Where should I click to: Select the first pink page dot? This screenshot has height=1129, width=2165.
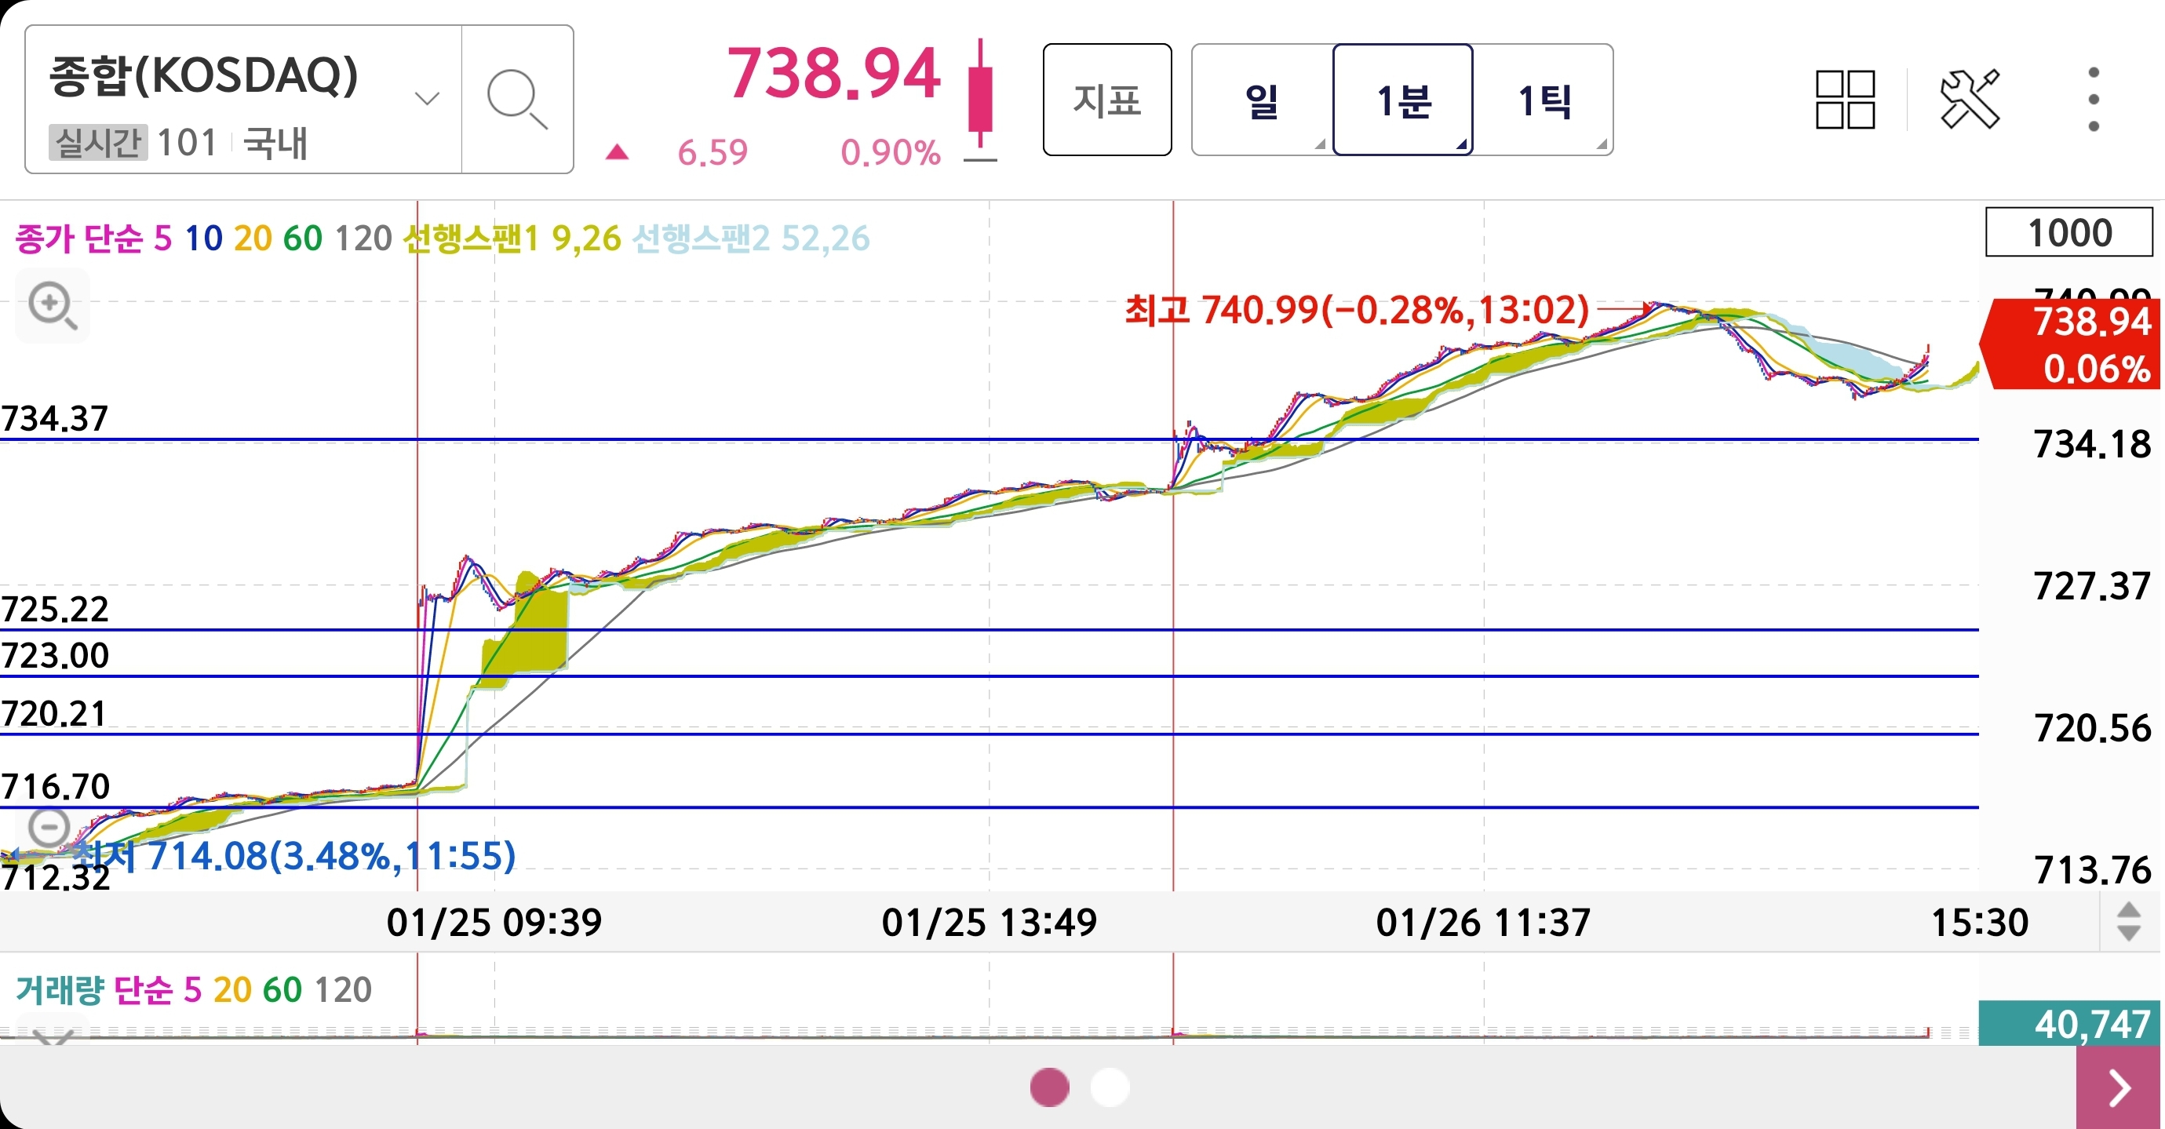(1049, 1087)
